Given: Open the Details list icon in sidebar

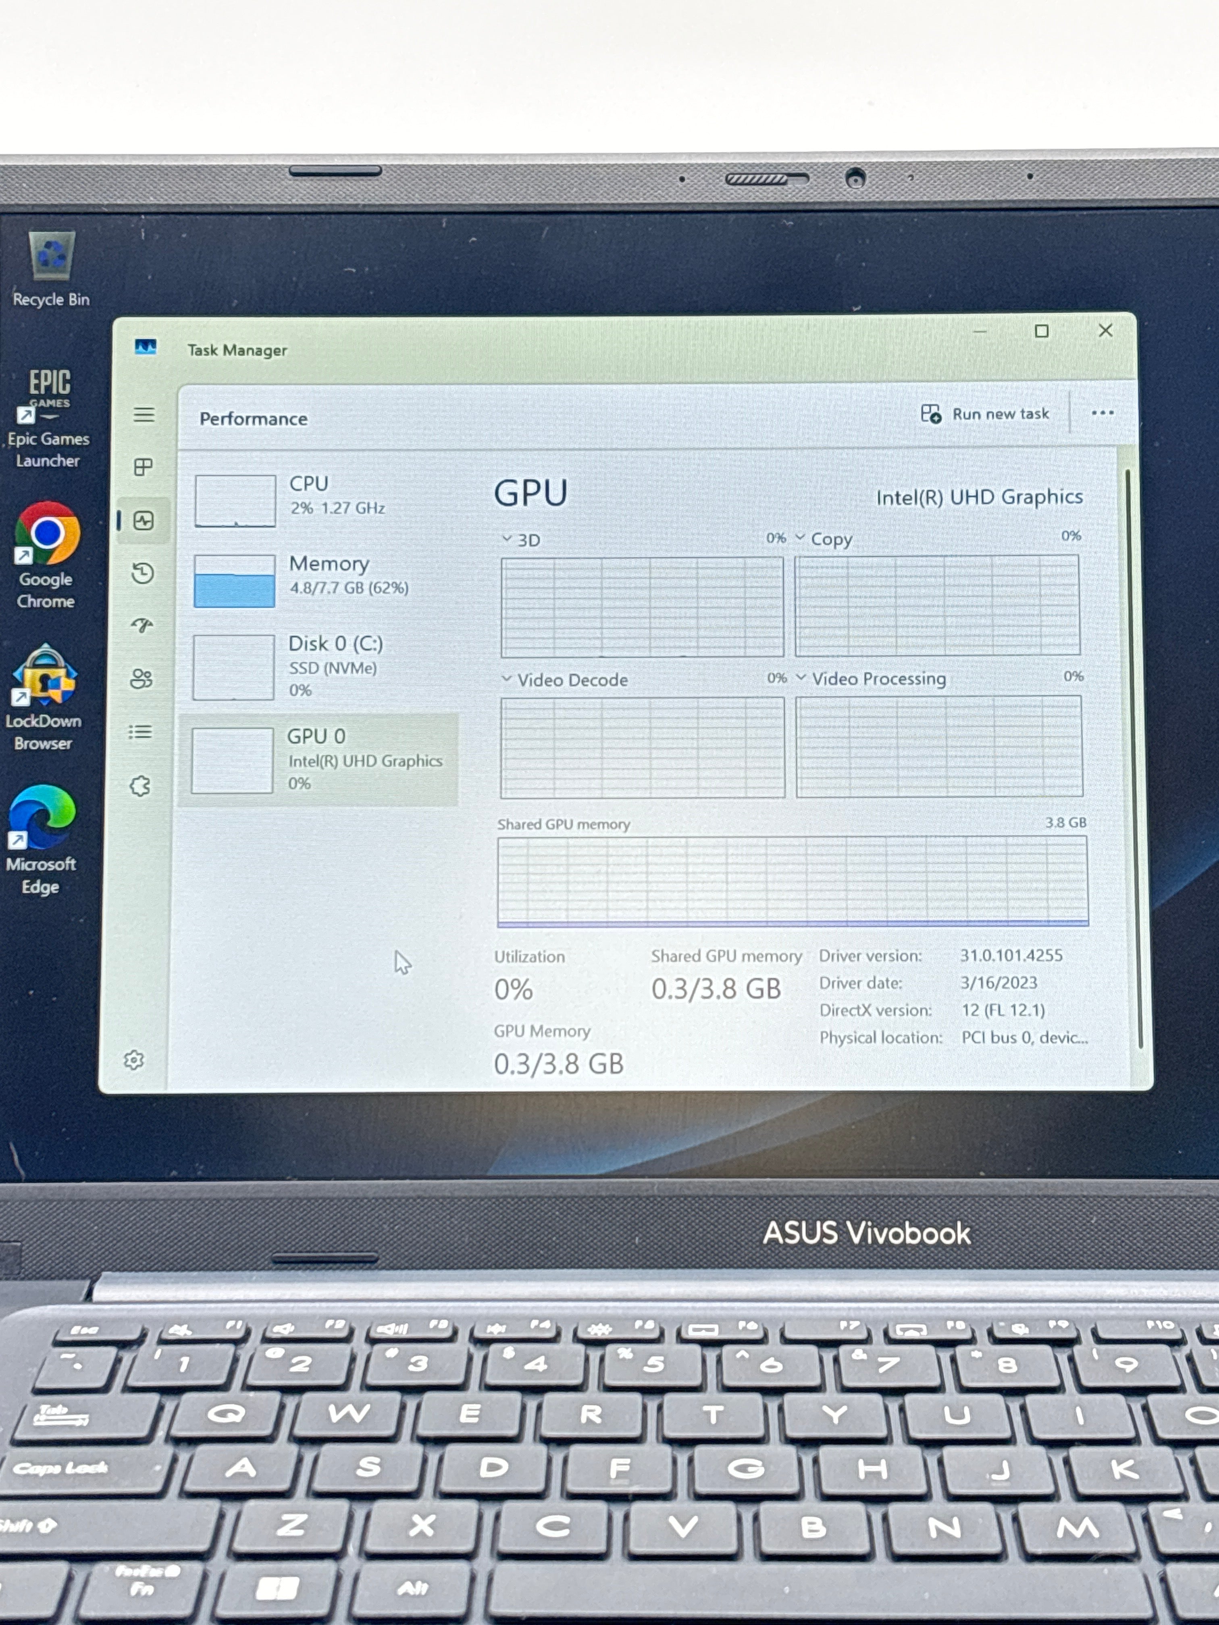Looking at the screenshot, I should pyautogui.click(x=140, y=732).
